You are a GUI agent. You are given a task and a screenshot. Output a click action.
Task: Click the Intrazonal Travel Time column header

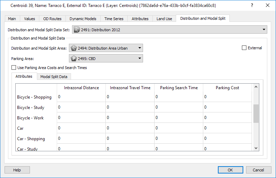pyautogui.click(x=130, y=88)
